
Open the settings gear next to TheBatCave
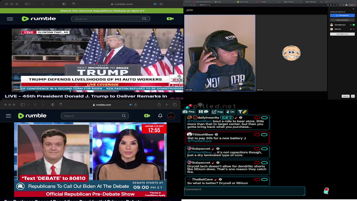pyautogui.click(x=220, y=179)
